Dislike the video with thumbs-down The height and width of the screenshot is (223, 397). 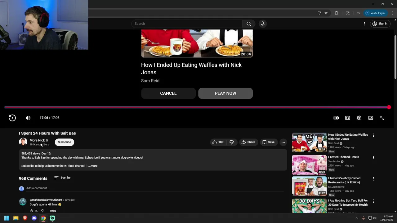pos(232,142)
